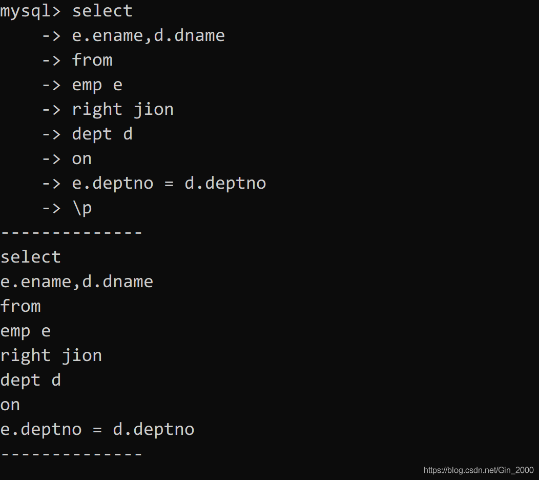Click the '\p' print command

click(x=82, y=208)
